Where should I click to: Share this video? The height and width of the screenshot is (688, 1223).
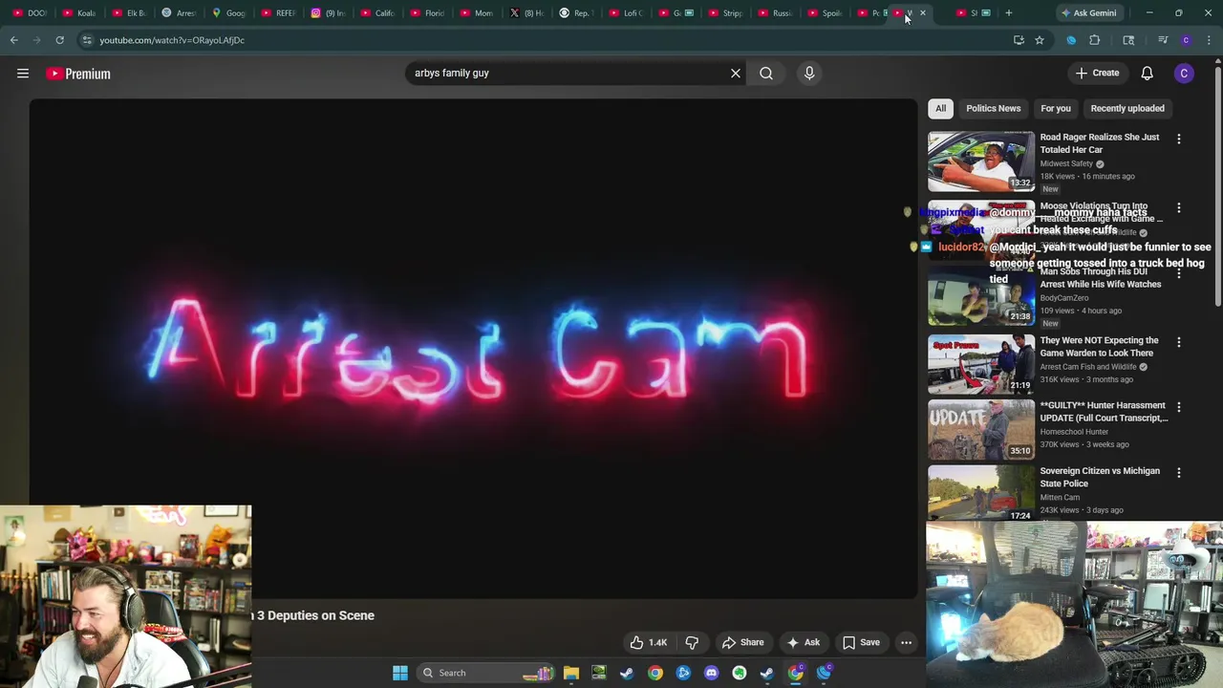[x=742, y=642]
